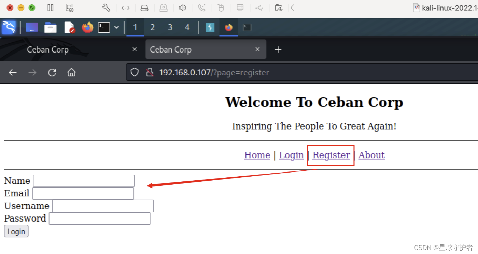This screenshot has width=478, height=254.
Task: Expand the terminal launcher dropdown arrow
Action: tap(117, 27)
